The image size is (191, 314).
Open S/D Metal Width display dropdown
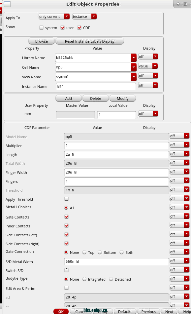(179, 261)
